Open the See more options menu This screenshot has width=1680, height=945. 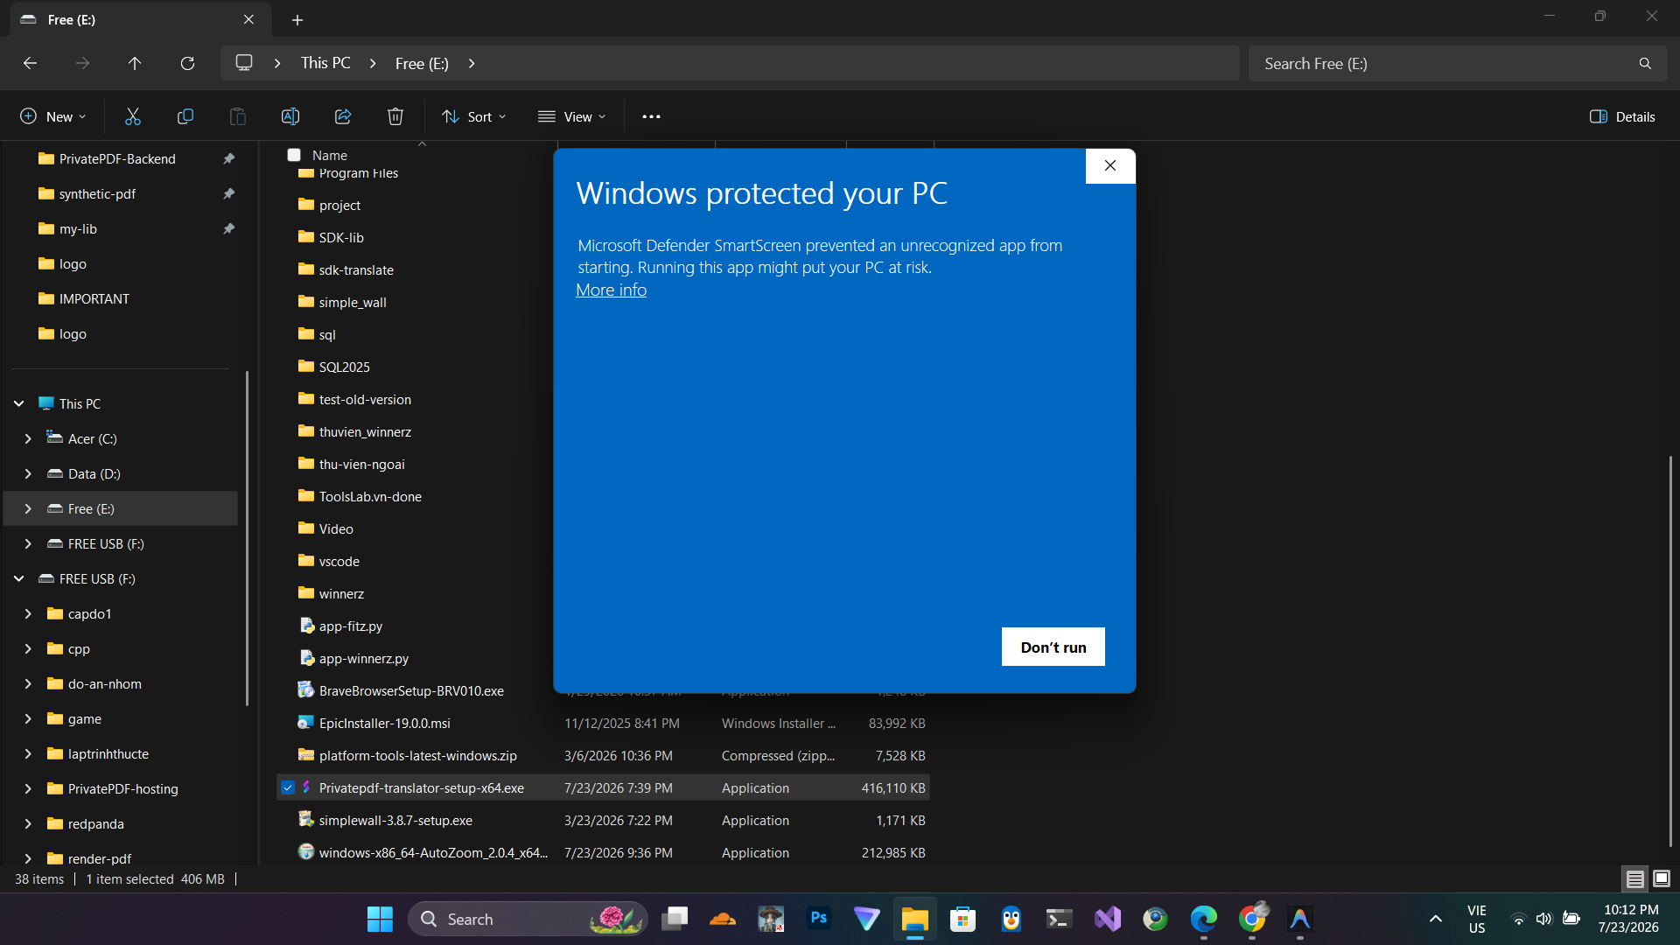coord(651,116)
